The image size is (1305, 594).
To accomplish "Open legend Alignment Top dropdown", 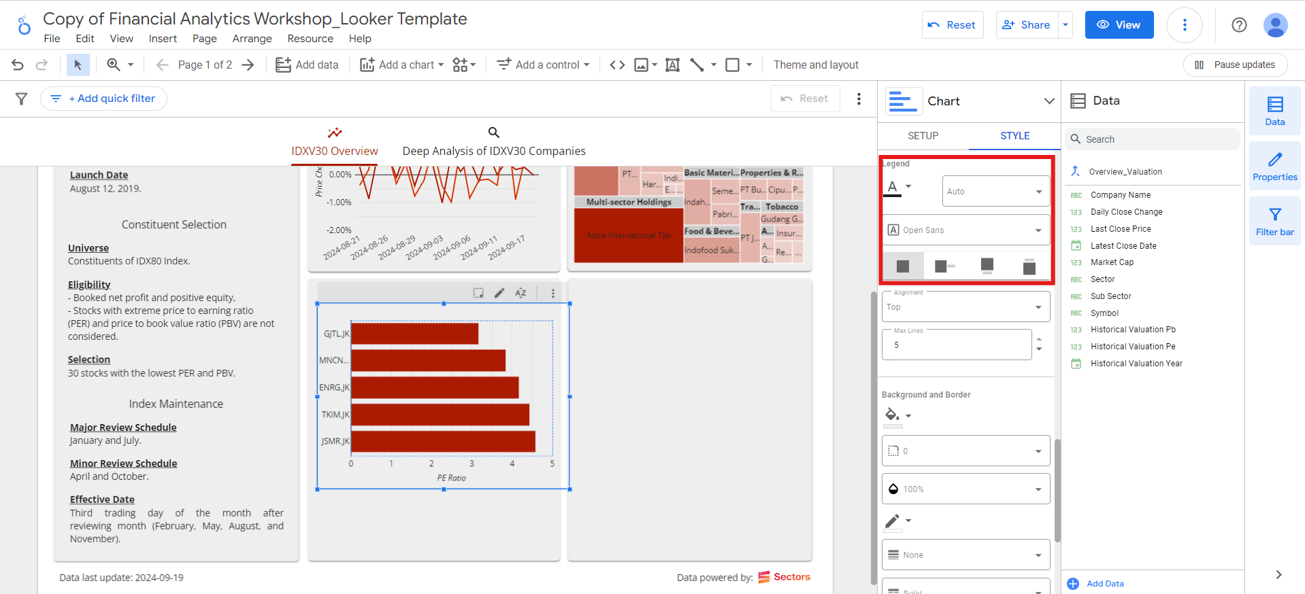I will [x=966, y=307].
